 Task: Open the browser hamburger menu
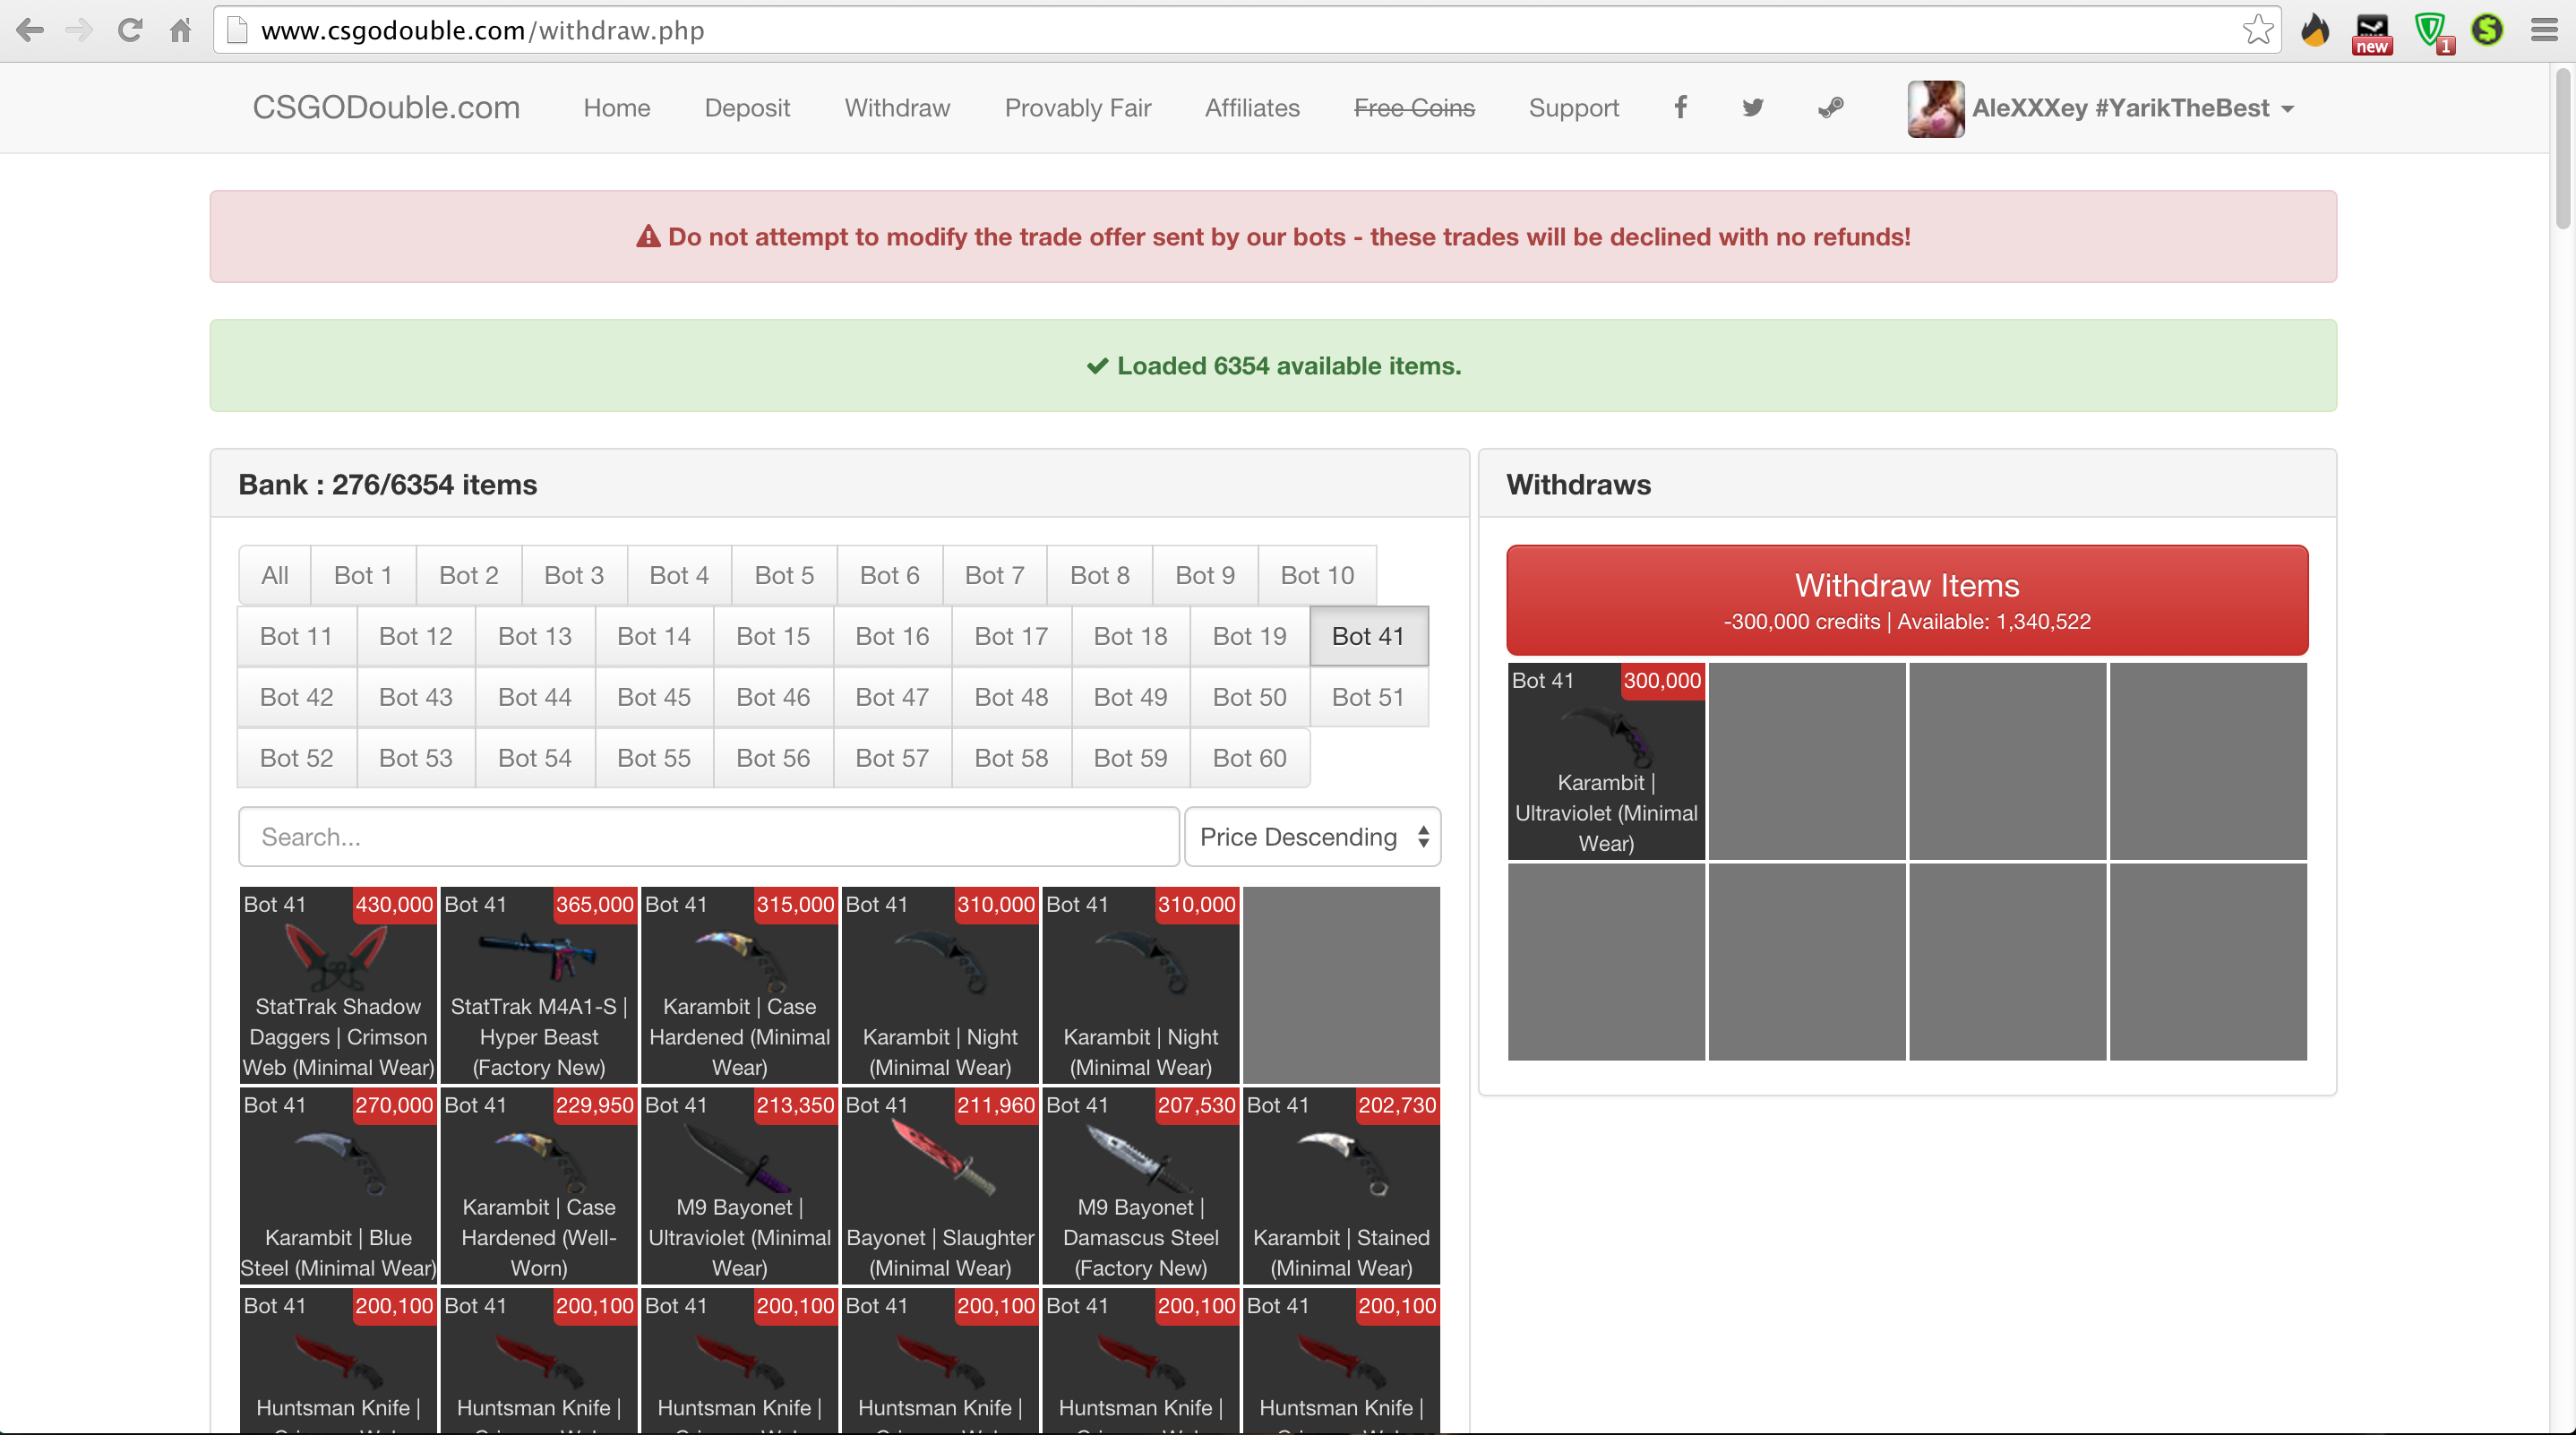click(x=2544, y=30)
